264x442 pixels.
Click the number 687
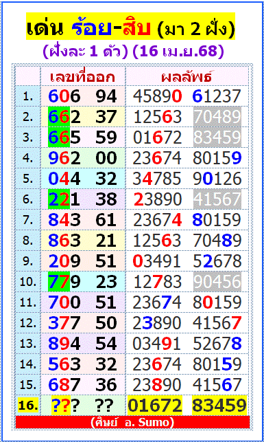pyautogui.click(x=64, y=385)
